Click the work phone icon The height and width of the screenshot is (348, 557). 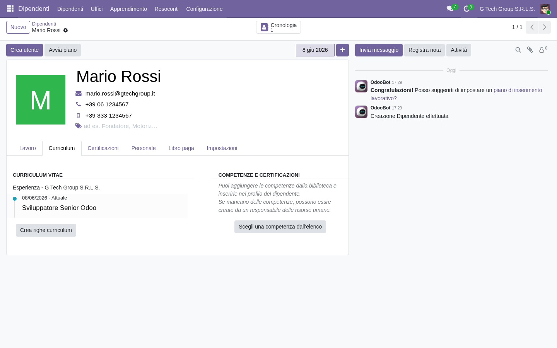tap(79, 104)
